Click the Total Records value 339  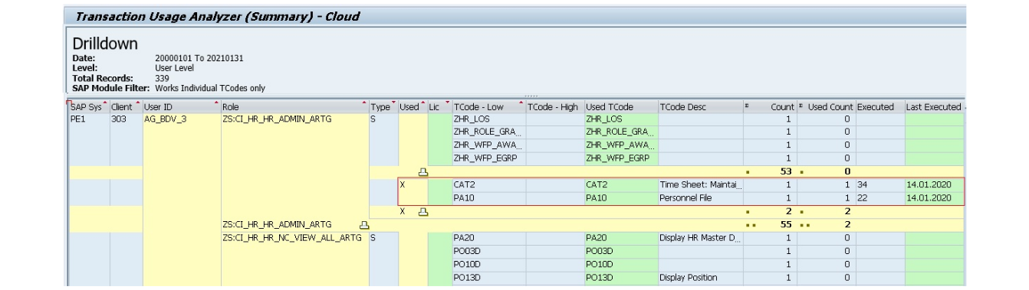(161, 78)
